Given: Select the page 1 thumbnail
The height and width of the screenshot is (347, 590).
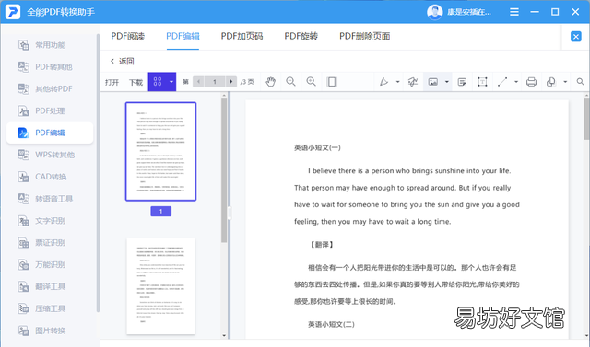Looking at the screenshot, I should point(160,151).
